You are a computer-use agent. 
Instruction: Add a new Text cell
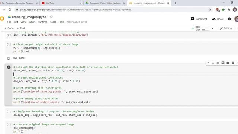coord(21,28)
